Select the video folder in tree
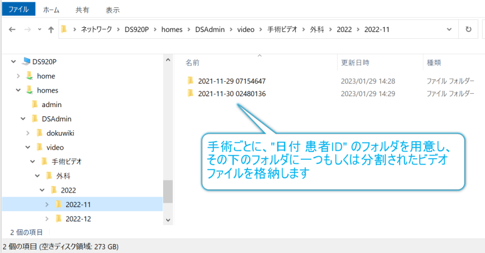The image size is (485, 253). [55, 147]
